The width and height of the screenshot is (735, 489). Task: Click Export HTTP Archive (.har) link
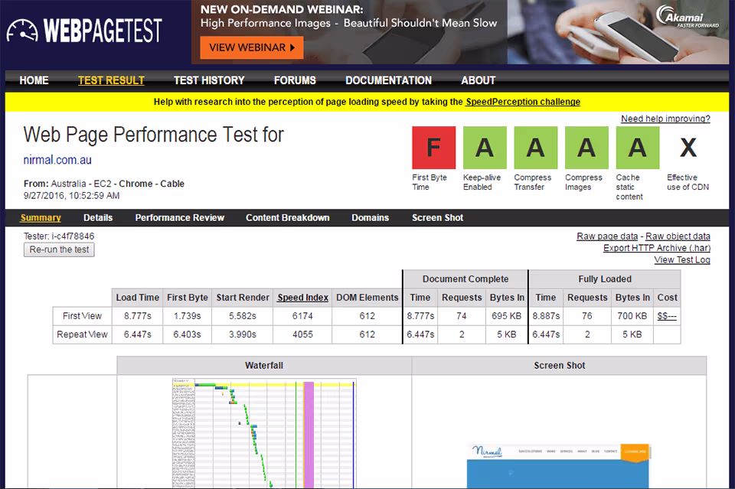click(x=657, y=248)
